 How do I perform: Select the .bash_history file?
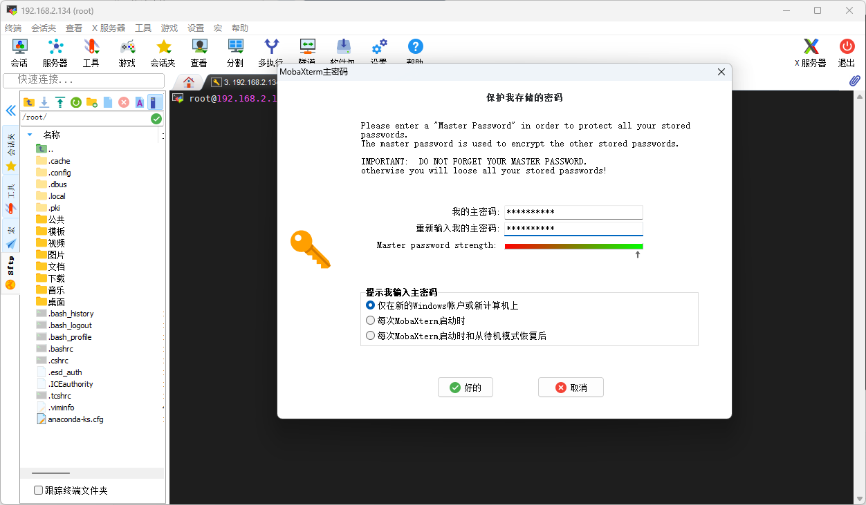coord(65,314)
